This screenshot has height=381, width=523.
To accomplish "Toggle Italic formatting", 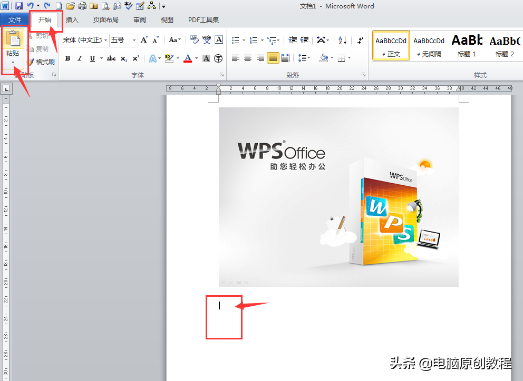I will click(80, 58).
